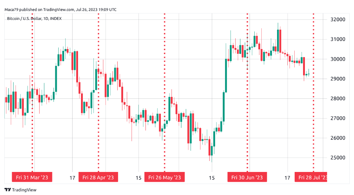The width and height of the screenshot is (354, 195).
Task: Click the TradingView logo icon
Action: [x=7, y=190]
